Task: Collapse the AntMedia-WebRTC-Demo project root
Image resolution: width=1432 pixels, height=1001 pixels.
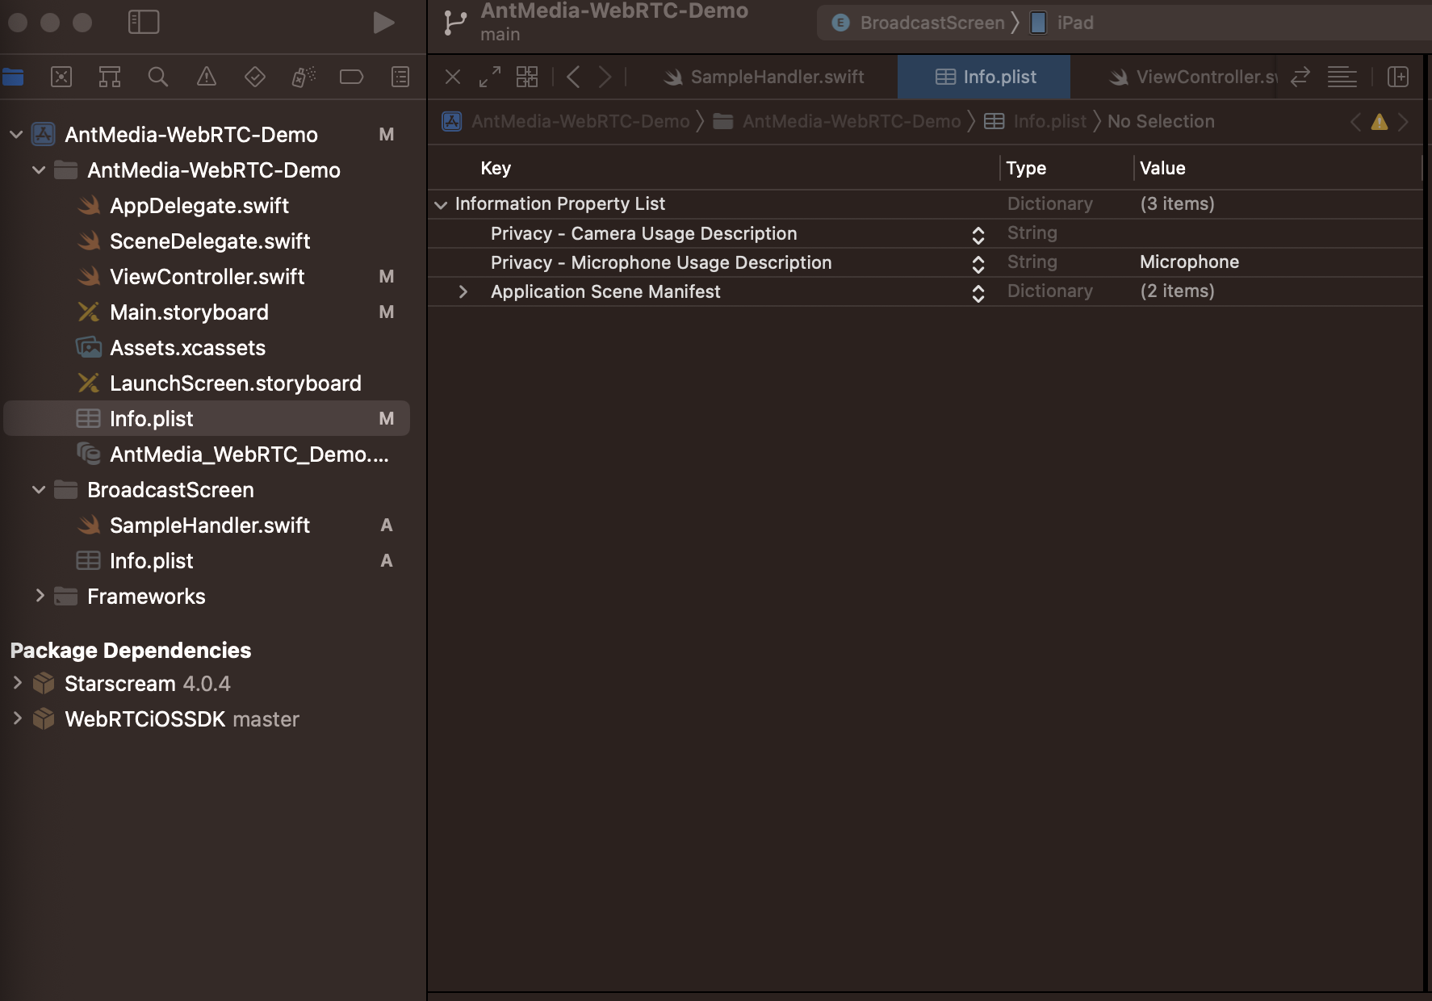Action: coord(16,134)
